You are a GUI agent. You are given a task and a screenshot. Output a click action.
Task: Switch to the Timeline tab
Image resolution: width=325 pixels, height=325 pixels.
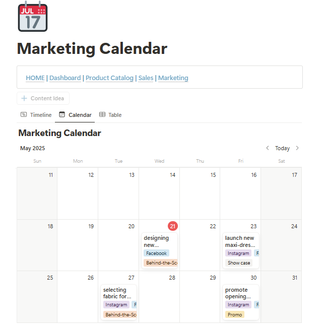point(40,115)
